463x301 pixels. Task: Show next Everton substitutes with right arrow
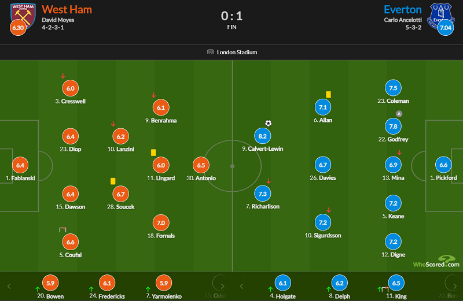coord(455,286)
